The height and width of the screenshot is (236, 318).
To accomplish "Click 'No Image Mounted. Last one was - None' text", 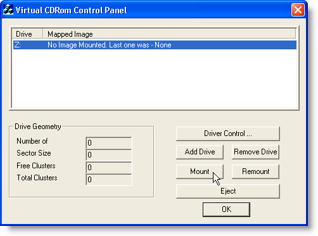I will (x=110, y=45).
